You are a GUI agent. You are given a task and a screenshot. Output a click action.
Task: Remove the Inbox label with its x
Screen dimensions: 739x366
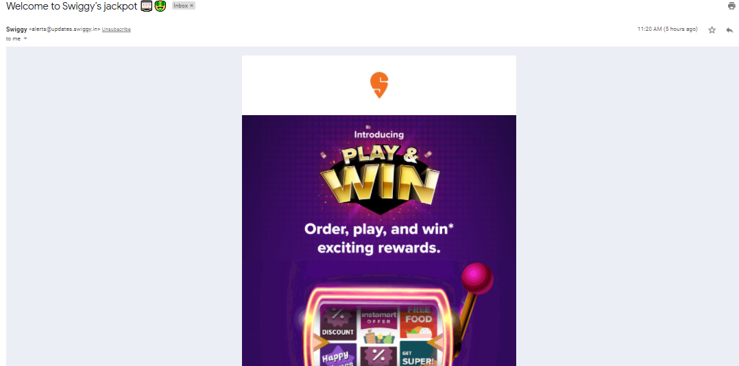pos(191,5)
